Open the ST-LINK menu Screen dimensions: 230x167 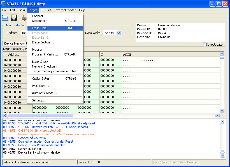46,10
